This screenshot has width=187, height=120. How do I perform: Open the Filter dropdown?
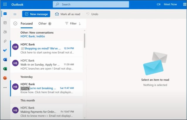point(71,23)
